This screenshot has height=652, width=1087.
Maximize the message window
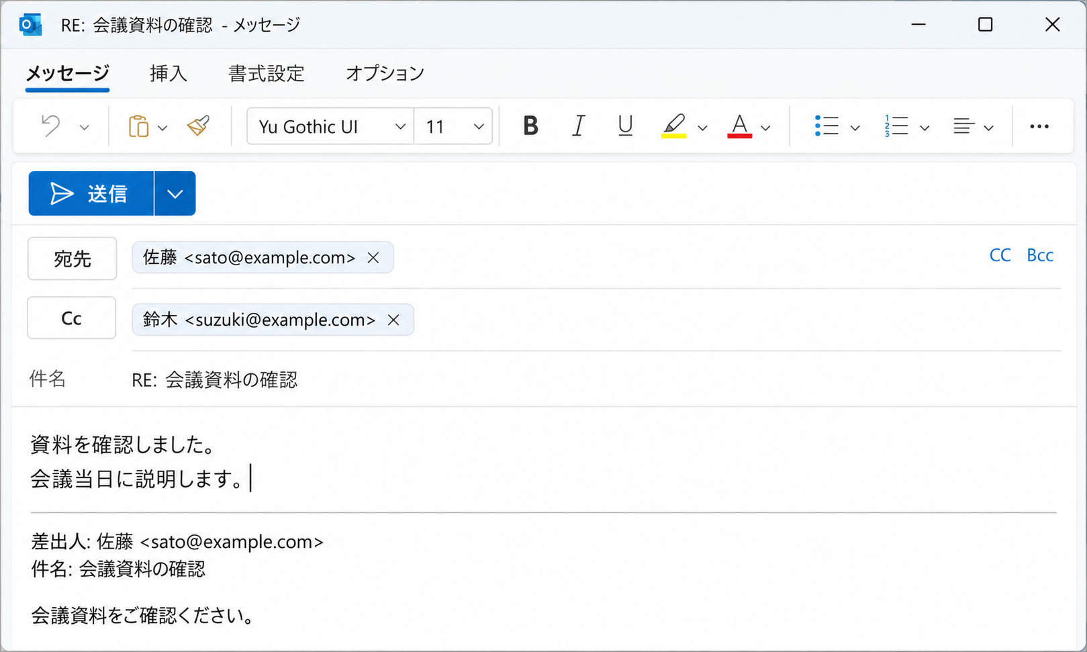(985, 25)
